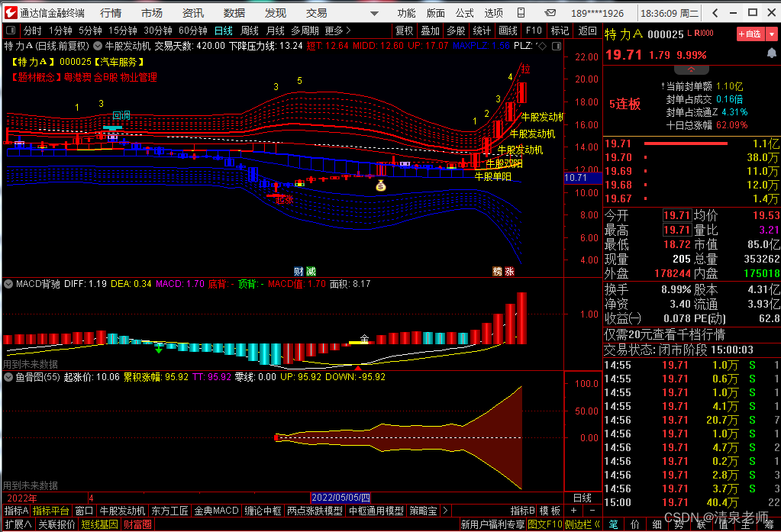Expand 更多 periods menu
The width and height of the screenshot is (781, 532).
point(337,31)
